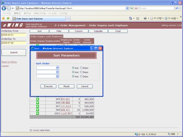This screenshot has width=183, height=137.
Task: Click Reset in Sort dialog
Action: click(x=67, y=86)
